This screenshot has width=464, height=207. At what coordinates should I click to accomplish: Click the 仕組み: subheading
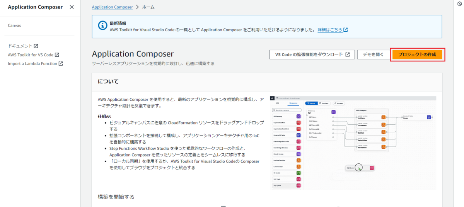click(104, 116)
